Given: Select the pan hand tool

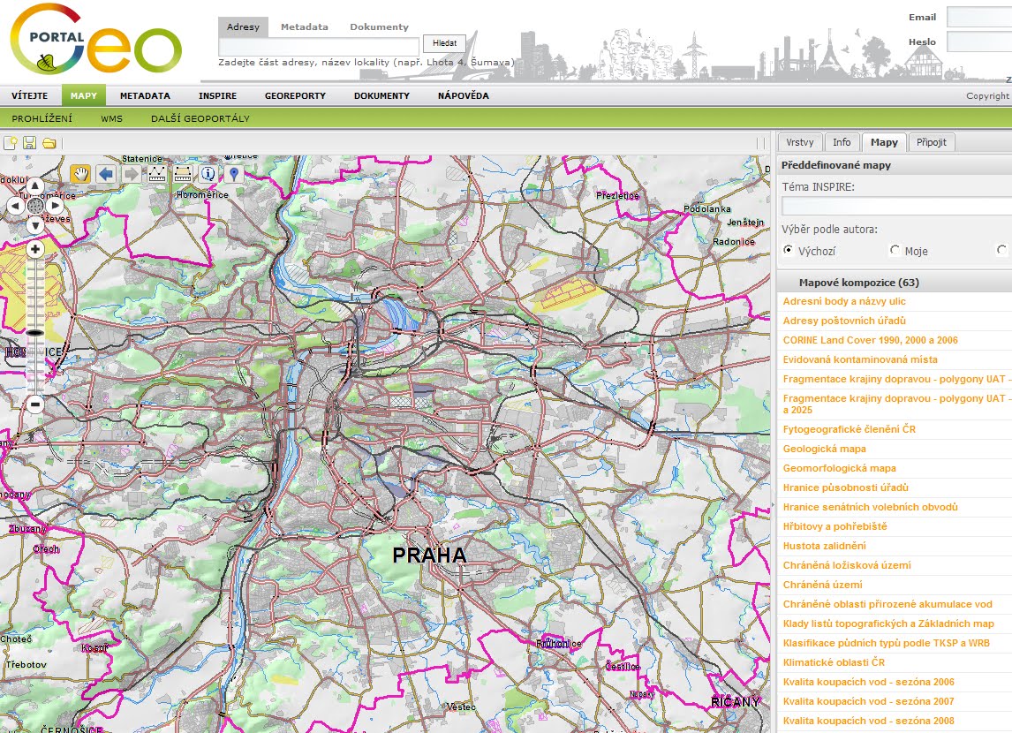Looking at the screenshot, I should point(80,174).
